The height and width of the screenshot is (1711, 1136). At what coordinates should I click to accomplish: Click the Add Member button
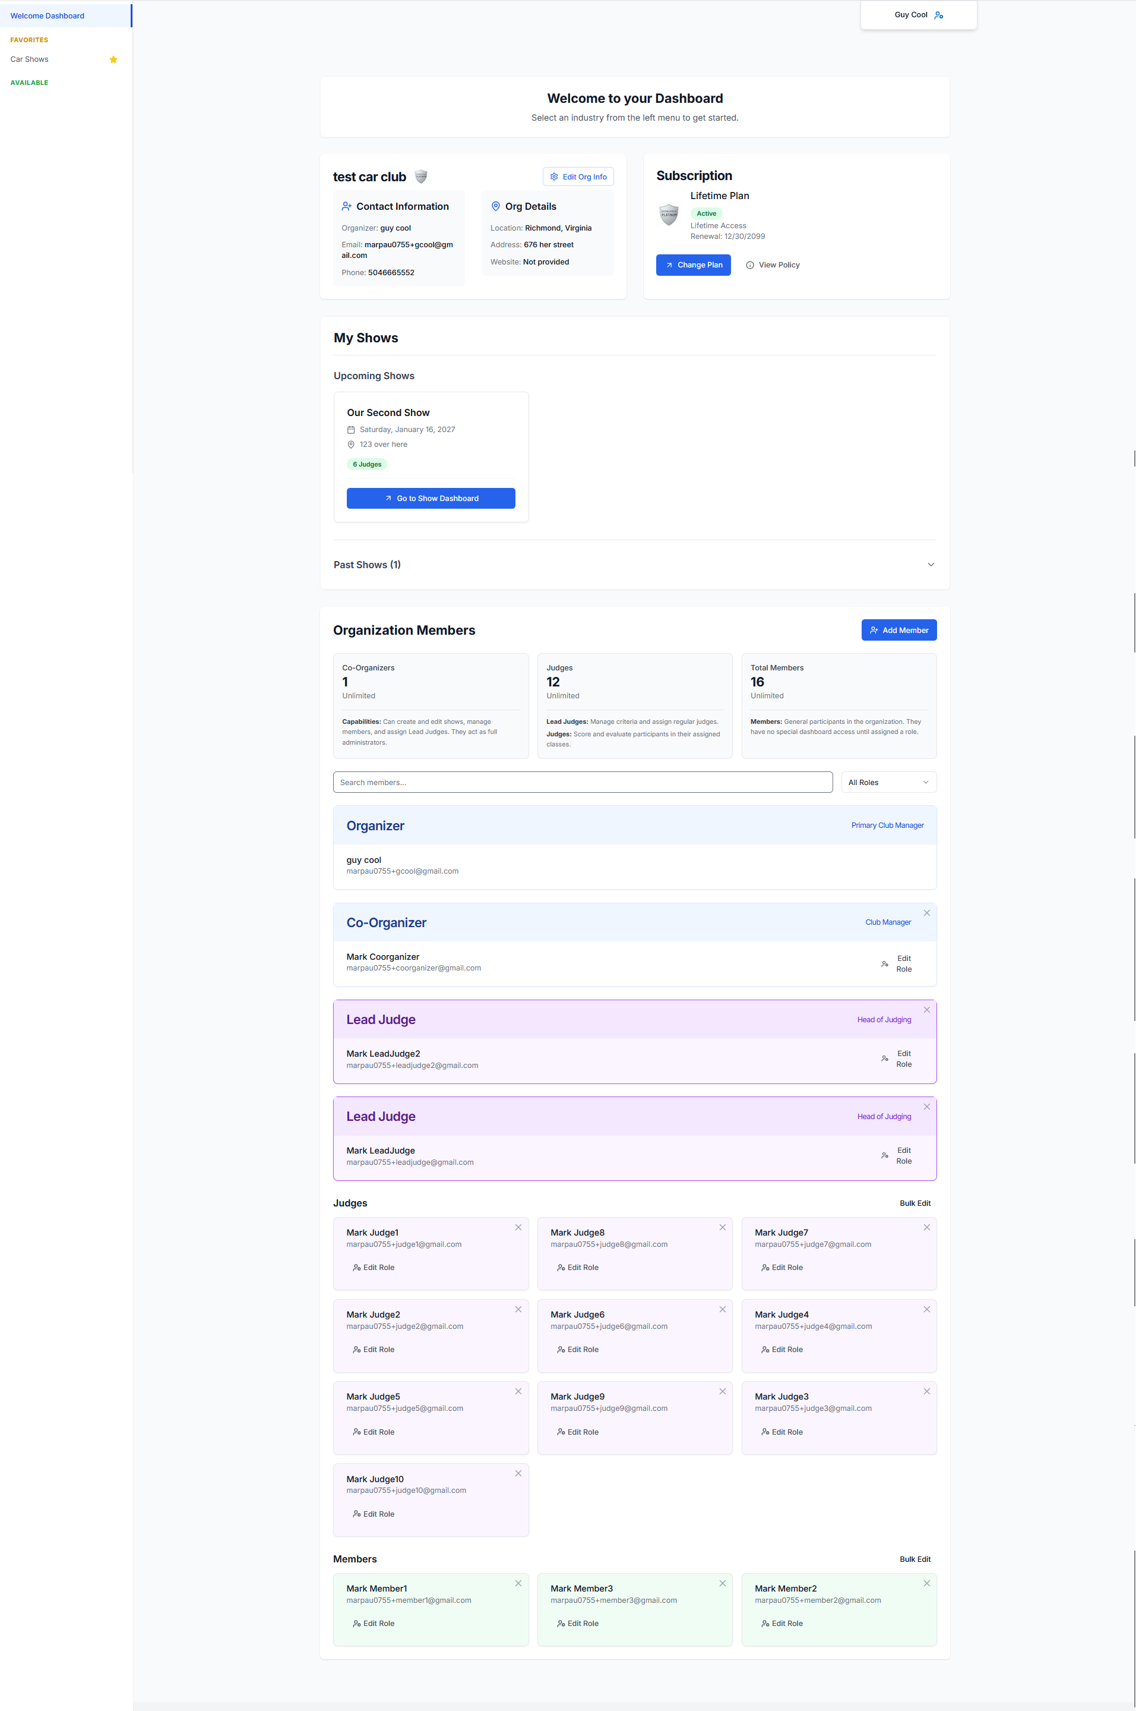[898, 630]
